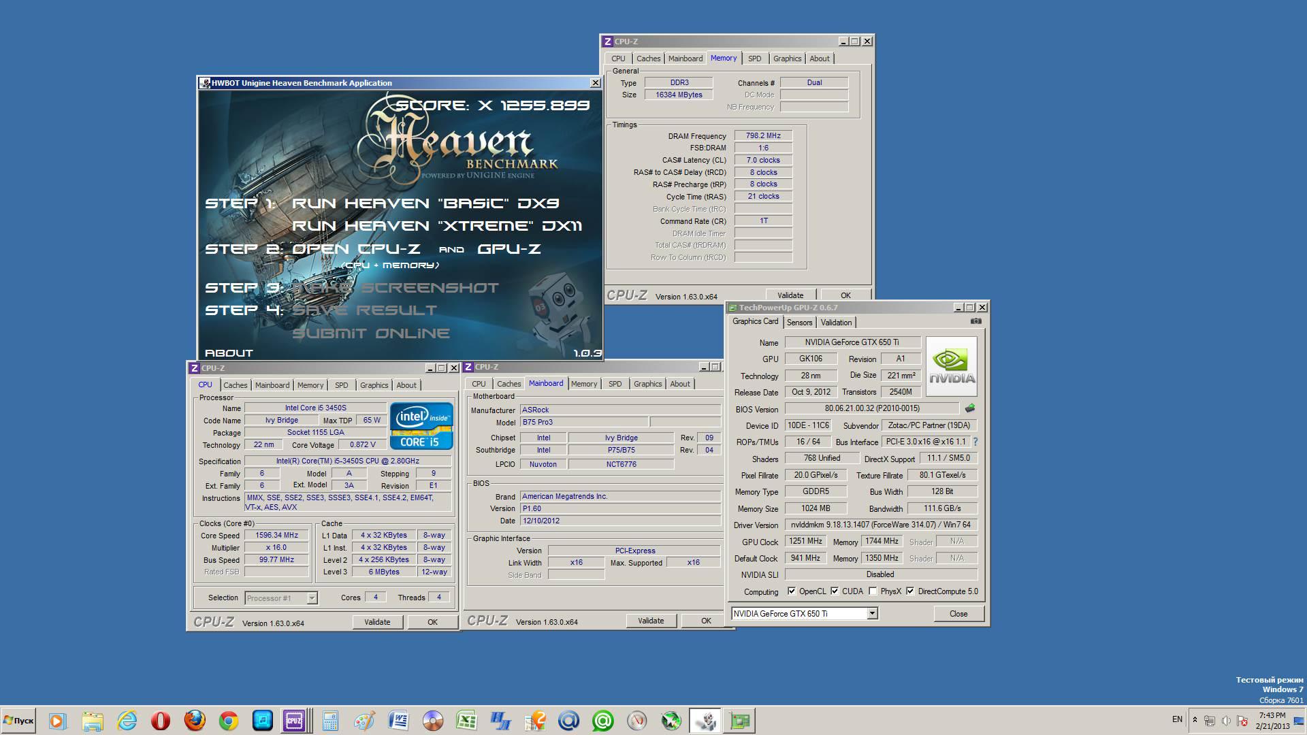Click the GPU-Z screenshot camera icon
Viewport: 1307px width, 735px height.
coord(975,321)
